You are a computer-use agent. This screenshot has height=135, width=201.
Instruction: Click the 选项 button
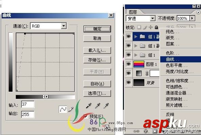point(97,93)
